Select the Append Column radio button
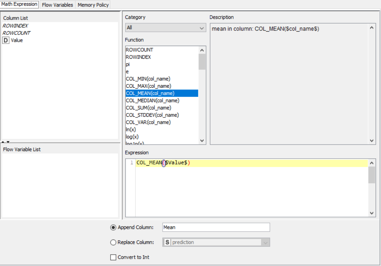The image size is (381, 266). 113,228
